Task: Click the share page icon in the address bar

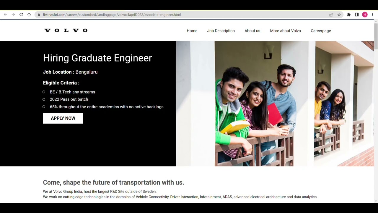Action: coord(331,14)
